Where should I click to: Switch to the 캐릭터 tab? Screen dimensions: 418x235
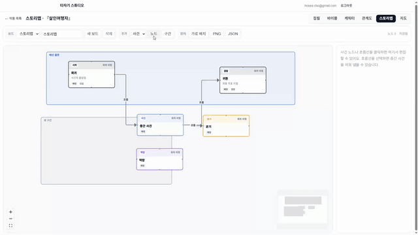click(349, 18)
